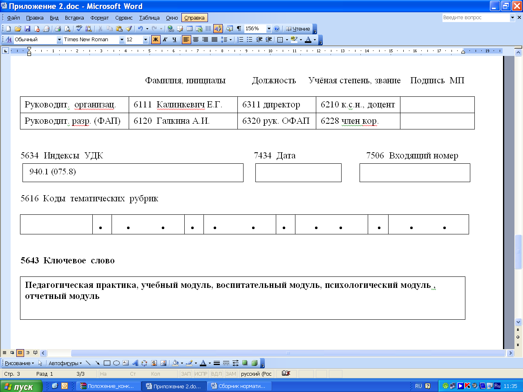Insert a Text Box from Drawing toolbar
523x392 pixels.
(x=125, y=363)
